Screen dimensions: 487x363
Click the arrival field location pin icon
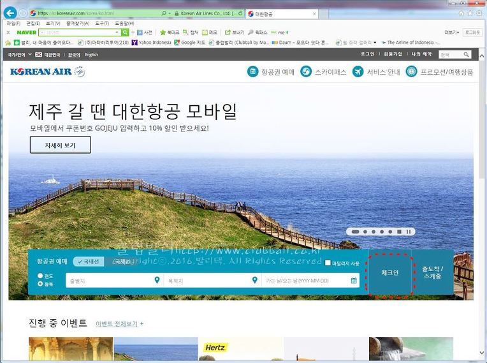255,280
